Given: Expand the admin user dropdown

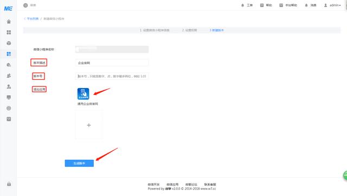Looking at the screenshot, I should (332, 5).
